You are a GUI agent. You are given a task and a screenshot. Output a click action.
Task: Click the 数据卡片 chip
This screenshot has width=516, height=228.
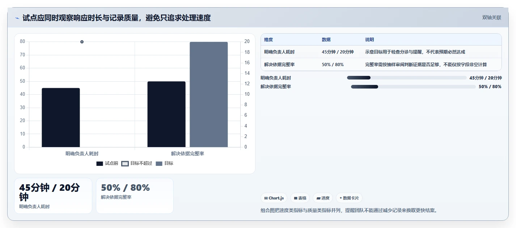tap(349, 198)
